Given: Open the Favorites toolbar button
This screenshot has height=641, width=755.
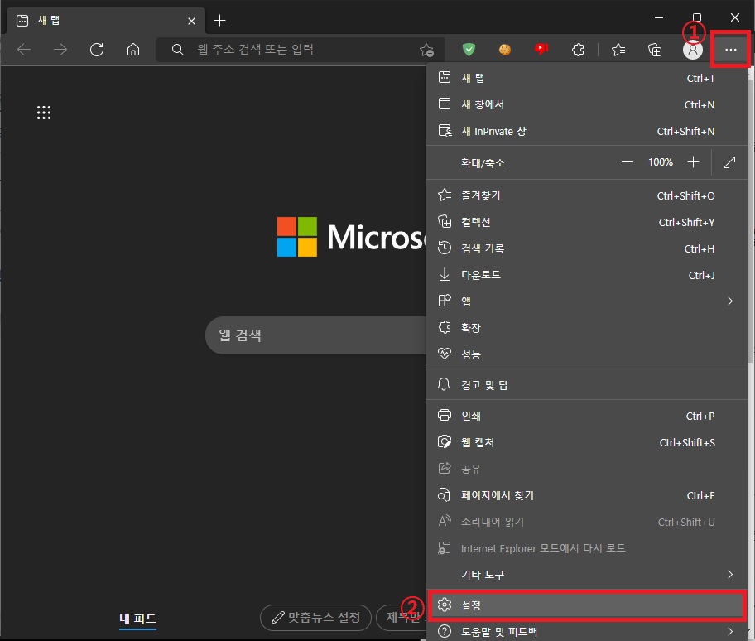Looking at the screenshot, I should (618, 49).
